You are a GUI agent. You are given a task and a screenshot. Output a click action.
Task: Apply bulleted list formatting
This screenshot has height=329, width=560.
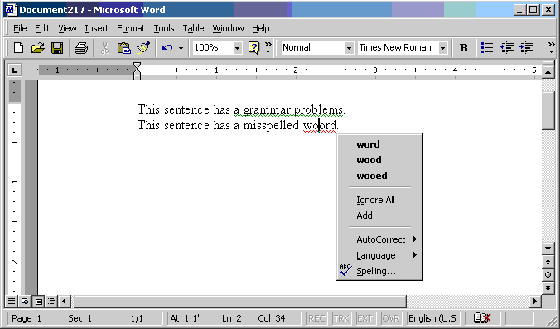click(x=487, y=47)
